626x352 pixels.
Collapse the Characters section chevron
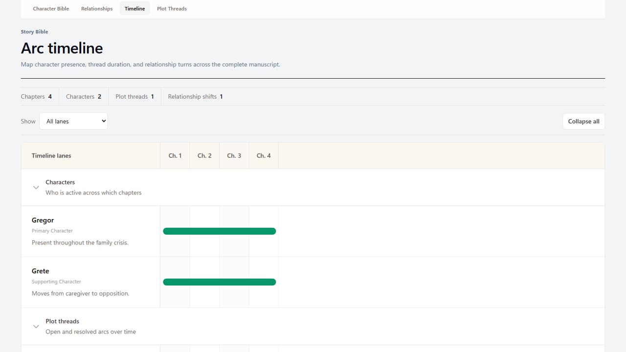pos(36,187)
